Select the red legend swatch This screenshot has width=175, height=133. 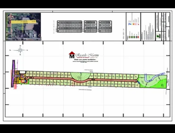click(139, 37)
